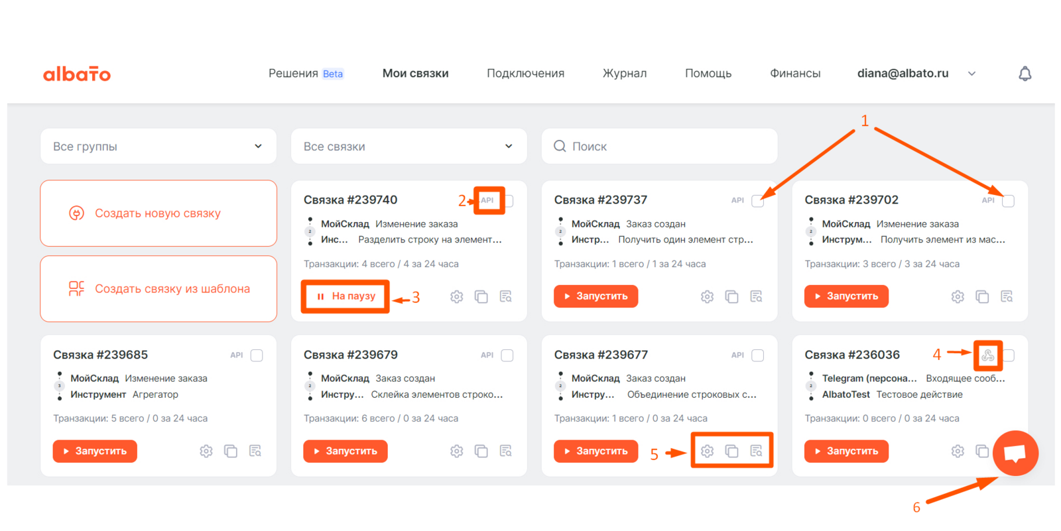Screen dimensions: 1061x531
Task: Click the webhook icon on Связка #236036
Action: pyautogui.click(x=987, y=355)
